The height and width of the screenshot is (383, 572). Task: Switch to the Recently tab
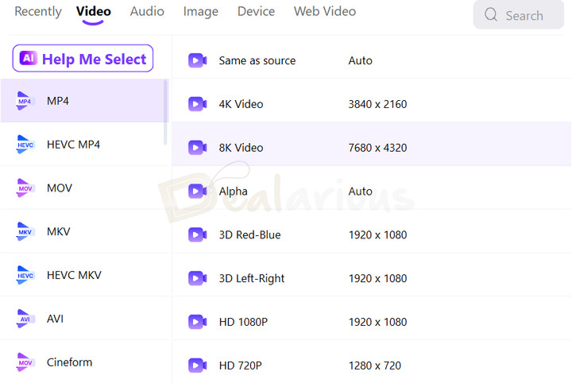click(x=38, y=11)
